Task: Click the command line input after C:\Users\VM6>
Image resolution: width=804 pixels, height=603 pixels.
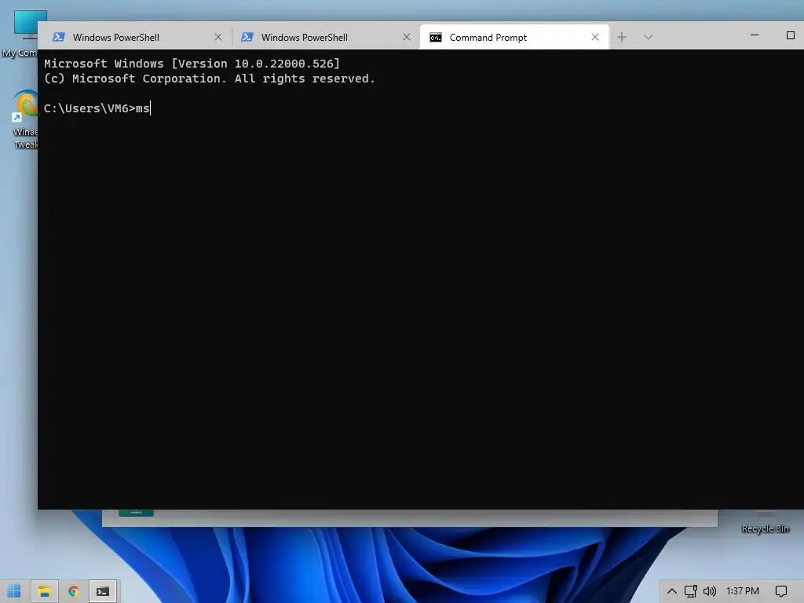Action: 143,108
